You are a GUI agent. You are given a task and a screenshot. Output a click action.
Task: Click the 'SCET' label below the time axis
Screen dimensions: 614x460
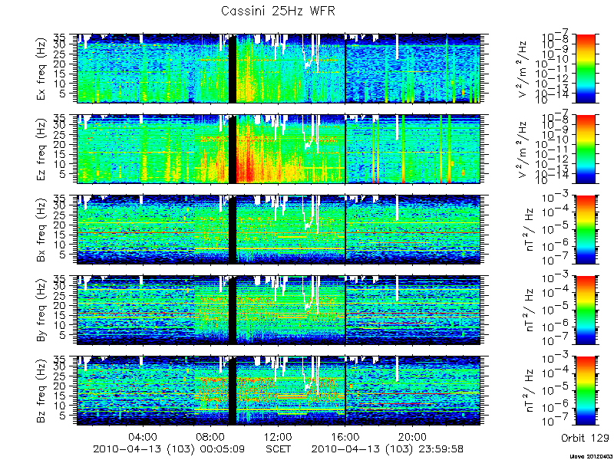(x=279, y=449)
